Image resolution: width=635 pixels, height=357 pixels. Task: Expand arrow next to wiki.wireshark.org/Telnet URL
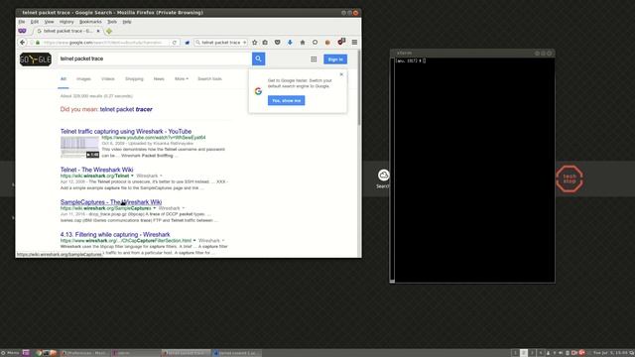[x=132, y=176]
